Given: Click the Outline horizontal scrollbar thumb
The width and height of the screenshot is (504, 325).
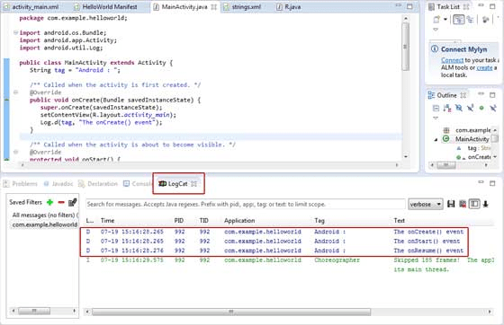Looking at the screenshot, I should 446,165.
